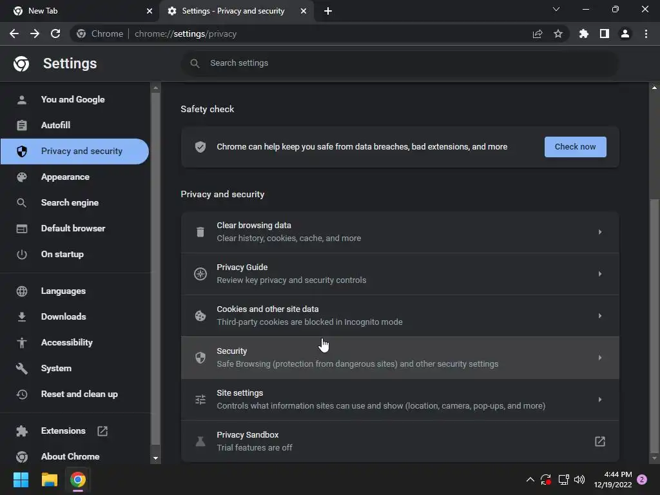Open Default browser settings
This screenshot has height=495, width=660.
coord(75,229)
